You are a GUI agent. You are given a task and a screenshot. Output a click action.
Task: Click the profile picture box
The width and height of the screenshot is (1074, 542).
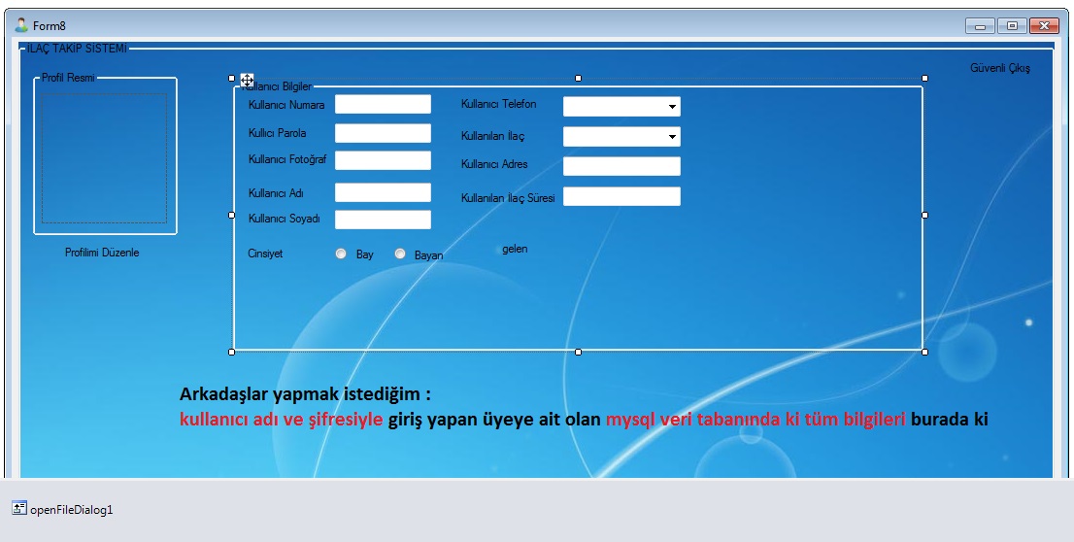(104, 158)
